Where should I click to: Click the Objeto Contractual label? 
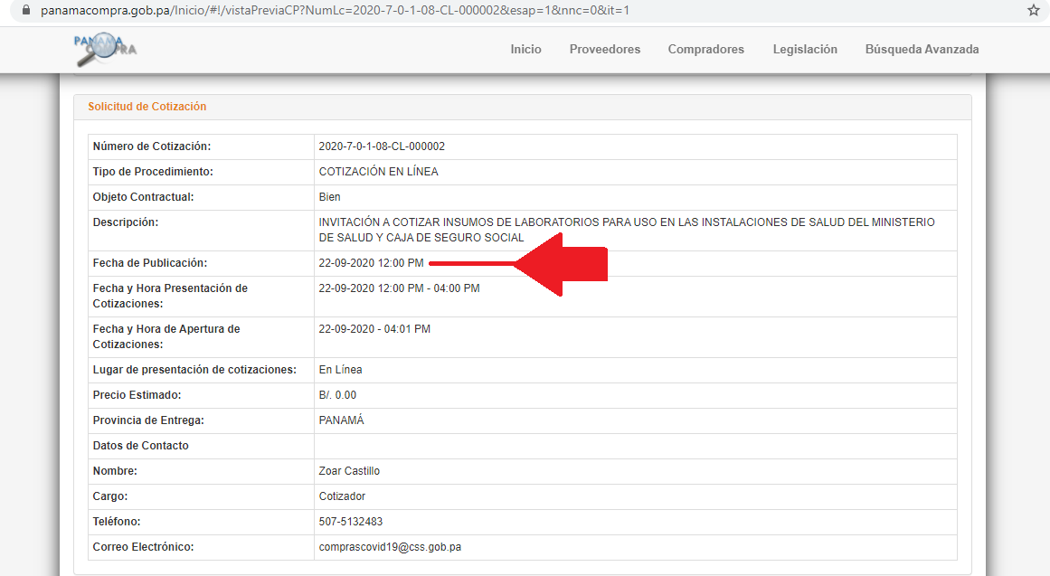point(143,197)
